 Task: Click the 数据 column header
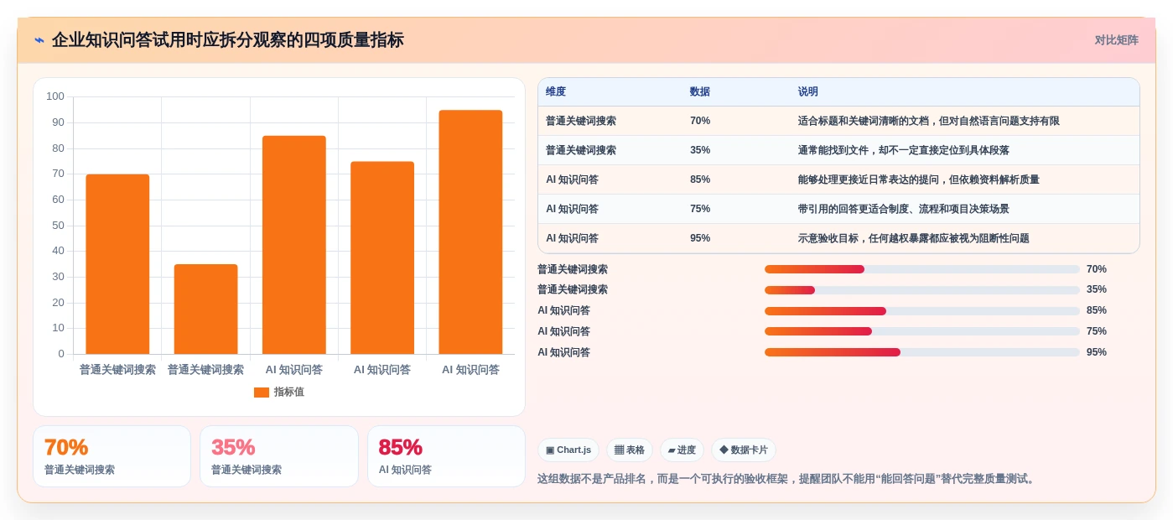click(x=700, y=92)
